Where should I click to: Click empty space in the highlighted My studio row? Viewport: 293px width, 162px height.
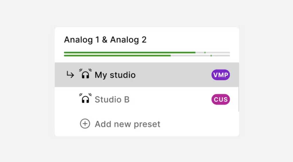pyautogui.click(x=172, y=75)
